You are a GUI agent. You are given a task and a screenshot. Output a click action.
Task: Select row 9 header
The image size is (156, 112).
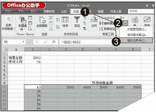pos(4,87)
